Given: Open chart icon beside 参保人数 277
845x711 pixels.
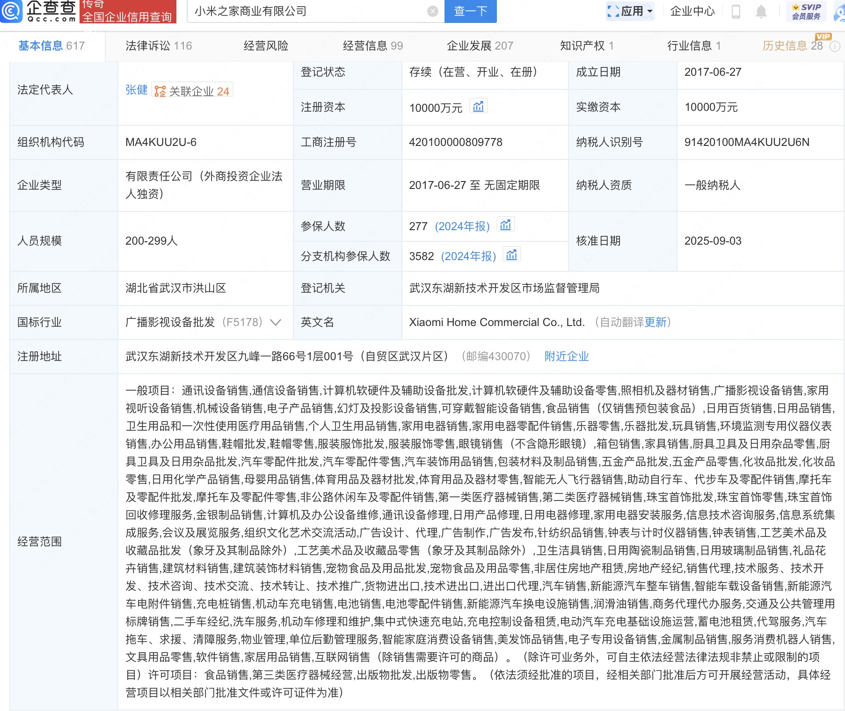Looking at the screenshot, I should pos(506,225).
